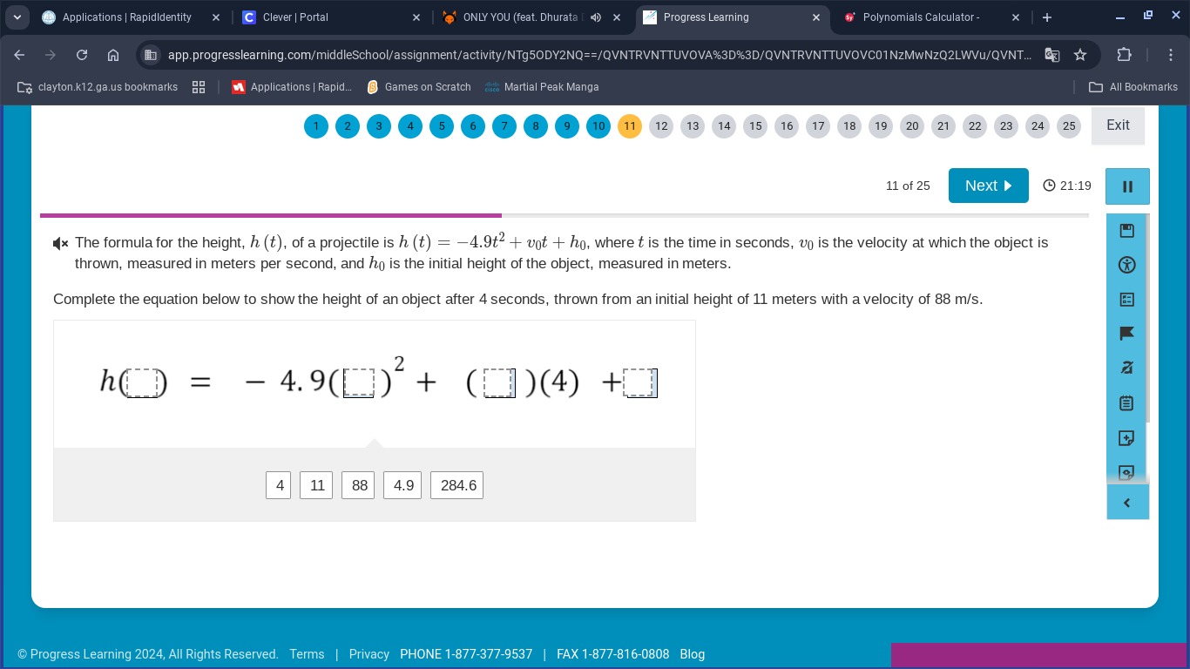
Task: Select current question 11 bubble
Action: click(x=630, y=126)
